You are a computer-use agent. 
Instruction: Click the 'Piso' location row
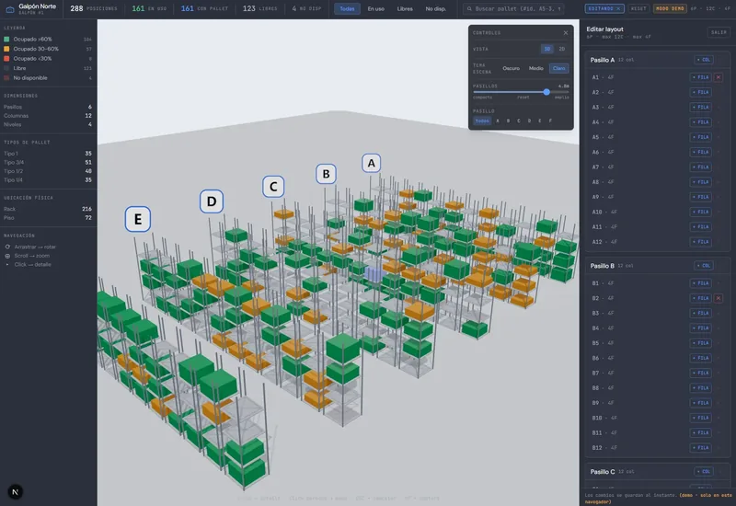48,218
